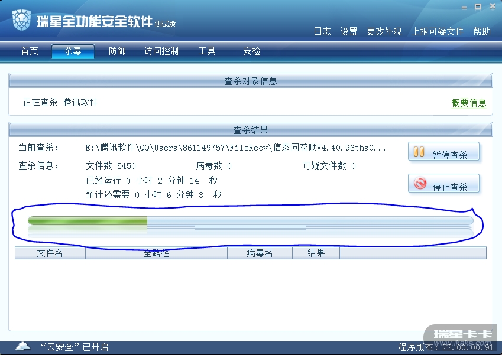
Task: Click the “云安全”已开启 status text
Action: tap(75, 347)
